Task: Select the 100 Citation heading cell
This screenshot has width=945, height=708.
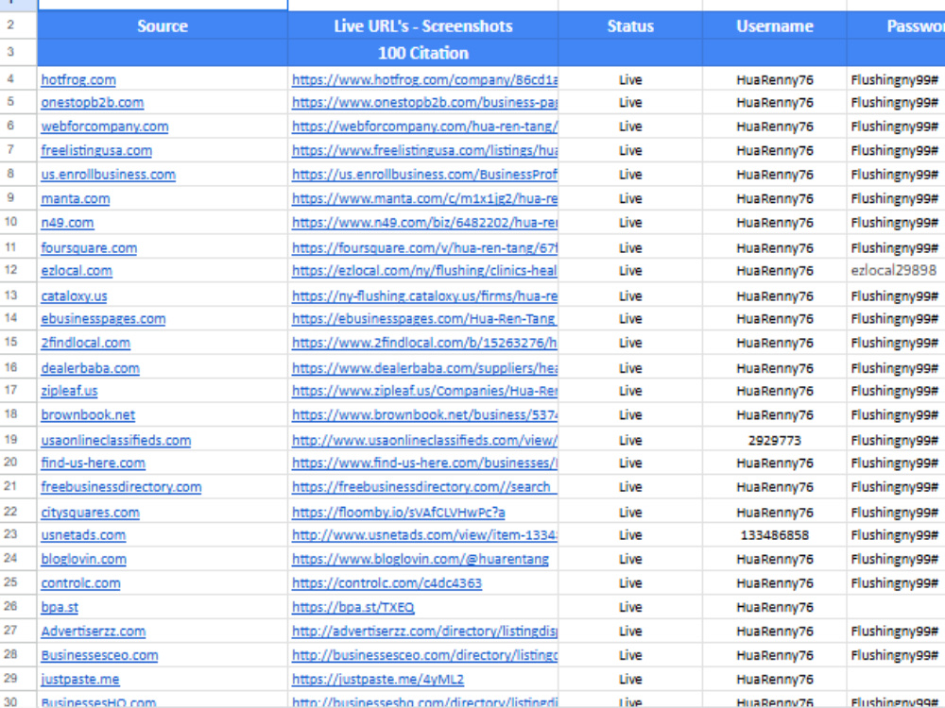Action: [x=423, y=53]
